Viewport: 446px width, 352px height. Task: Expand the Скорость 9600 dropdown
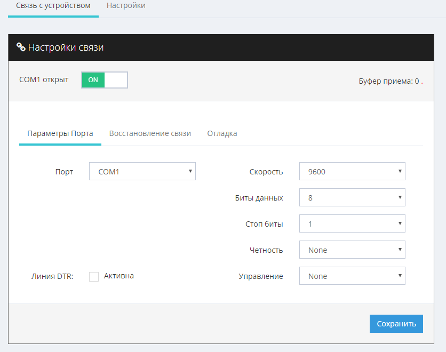click(x=352, y=172)
